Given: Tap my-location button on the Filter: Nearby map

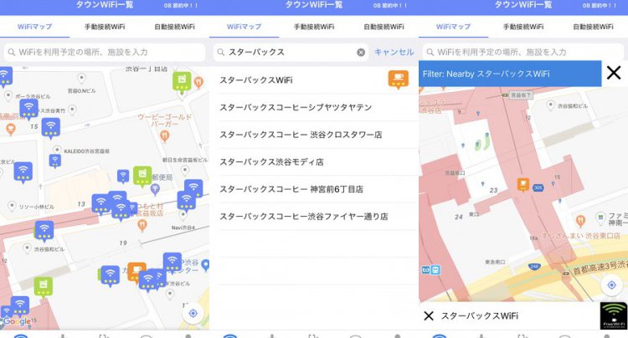Looking at the screenshot, I should tap(611, 284).
